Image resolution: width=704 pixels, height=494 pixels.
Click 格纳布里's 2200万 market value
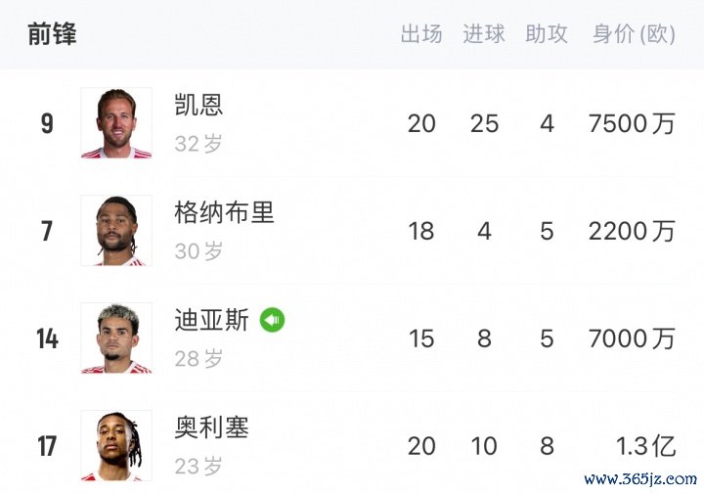coord(632,231)
